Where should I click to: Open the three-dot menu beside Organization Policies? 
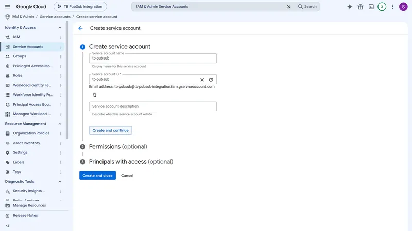click(60, 133)
